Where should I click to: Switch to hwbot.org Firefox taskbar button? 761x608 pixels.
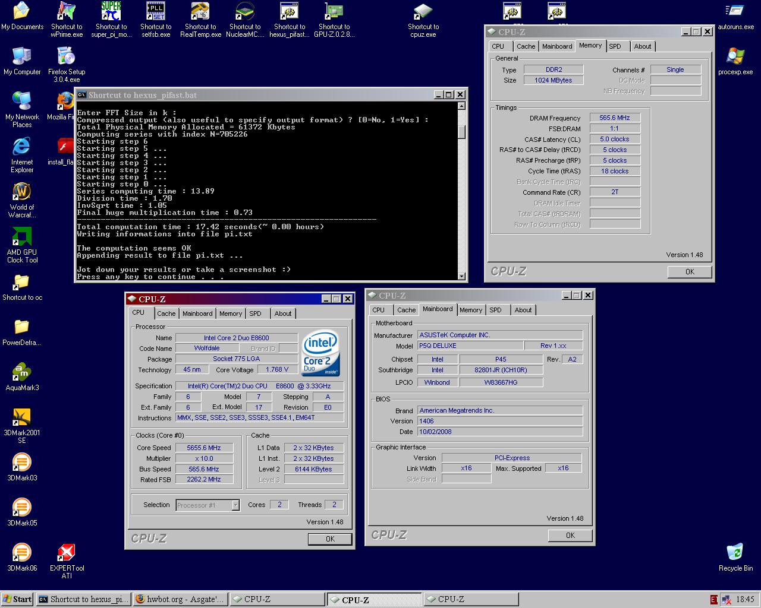(180, 599)
